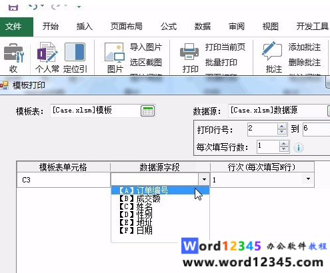The width and height of the screenshot is (330, 273).
Task: Click 打印当前页 command
Action: coord(225,47)
